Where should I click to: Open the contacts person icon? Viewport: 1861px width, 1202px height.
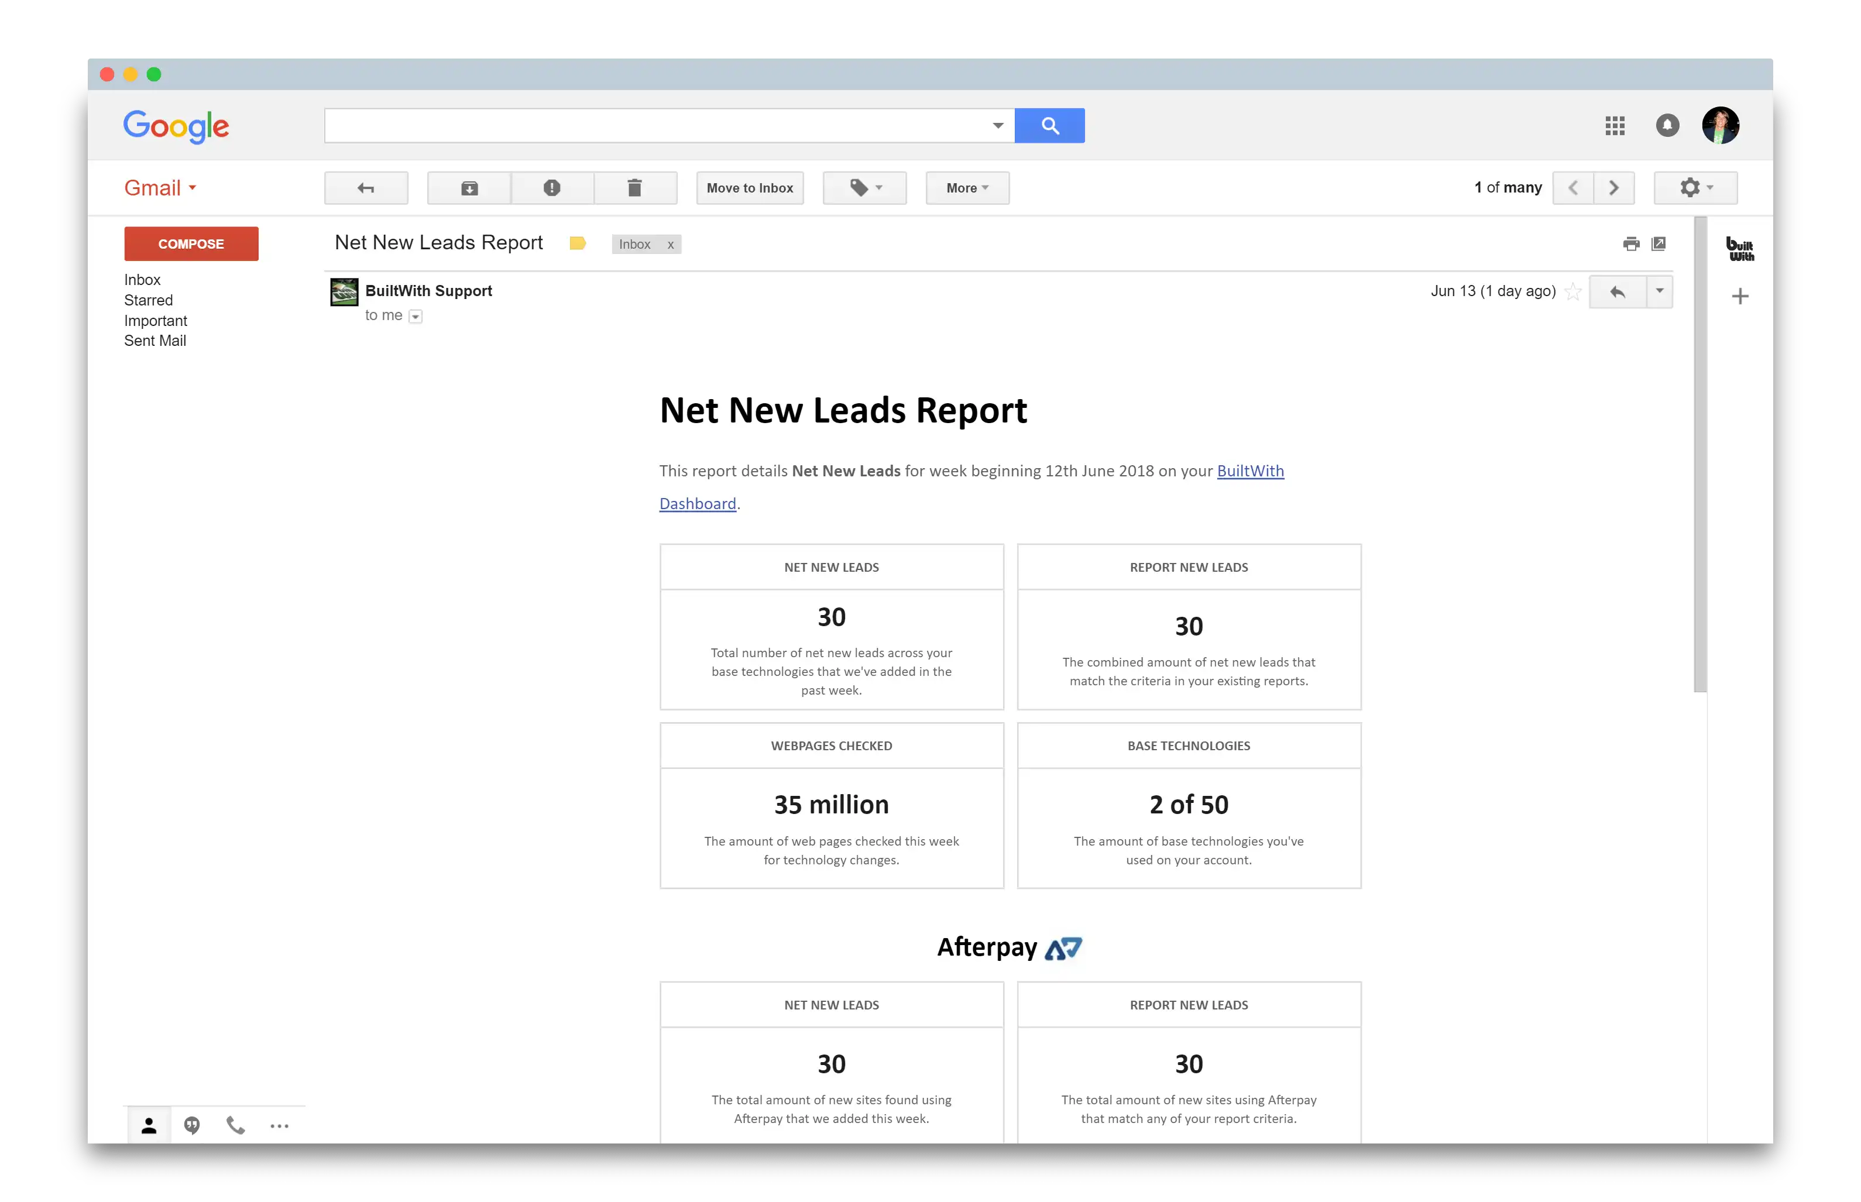pos(148,1125)
